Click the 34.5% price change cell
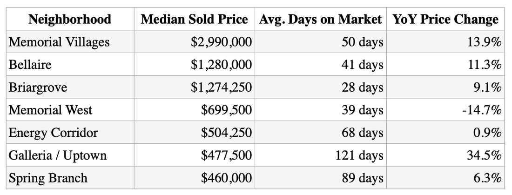This screenshot has height=195, width=512. 445,155
